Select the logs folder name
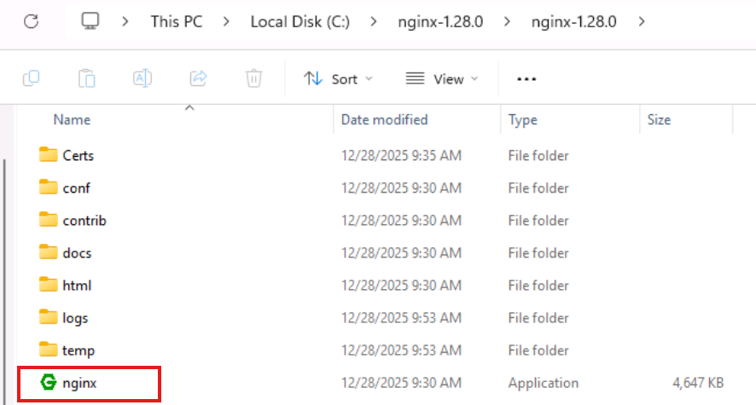Viewport: 756px width, 405px height. [x=75, y=318]
